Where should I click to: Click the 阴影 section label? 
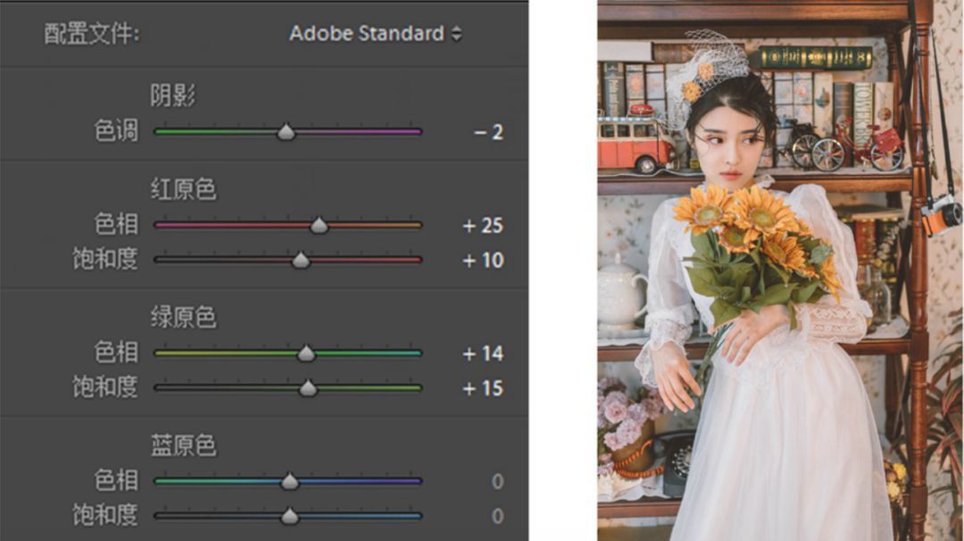173,96
